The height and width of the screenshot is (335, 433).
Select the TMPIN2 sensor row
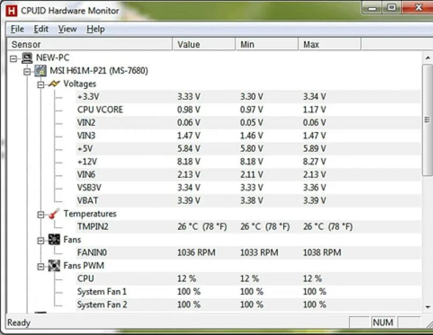(x=248, y=227)
